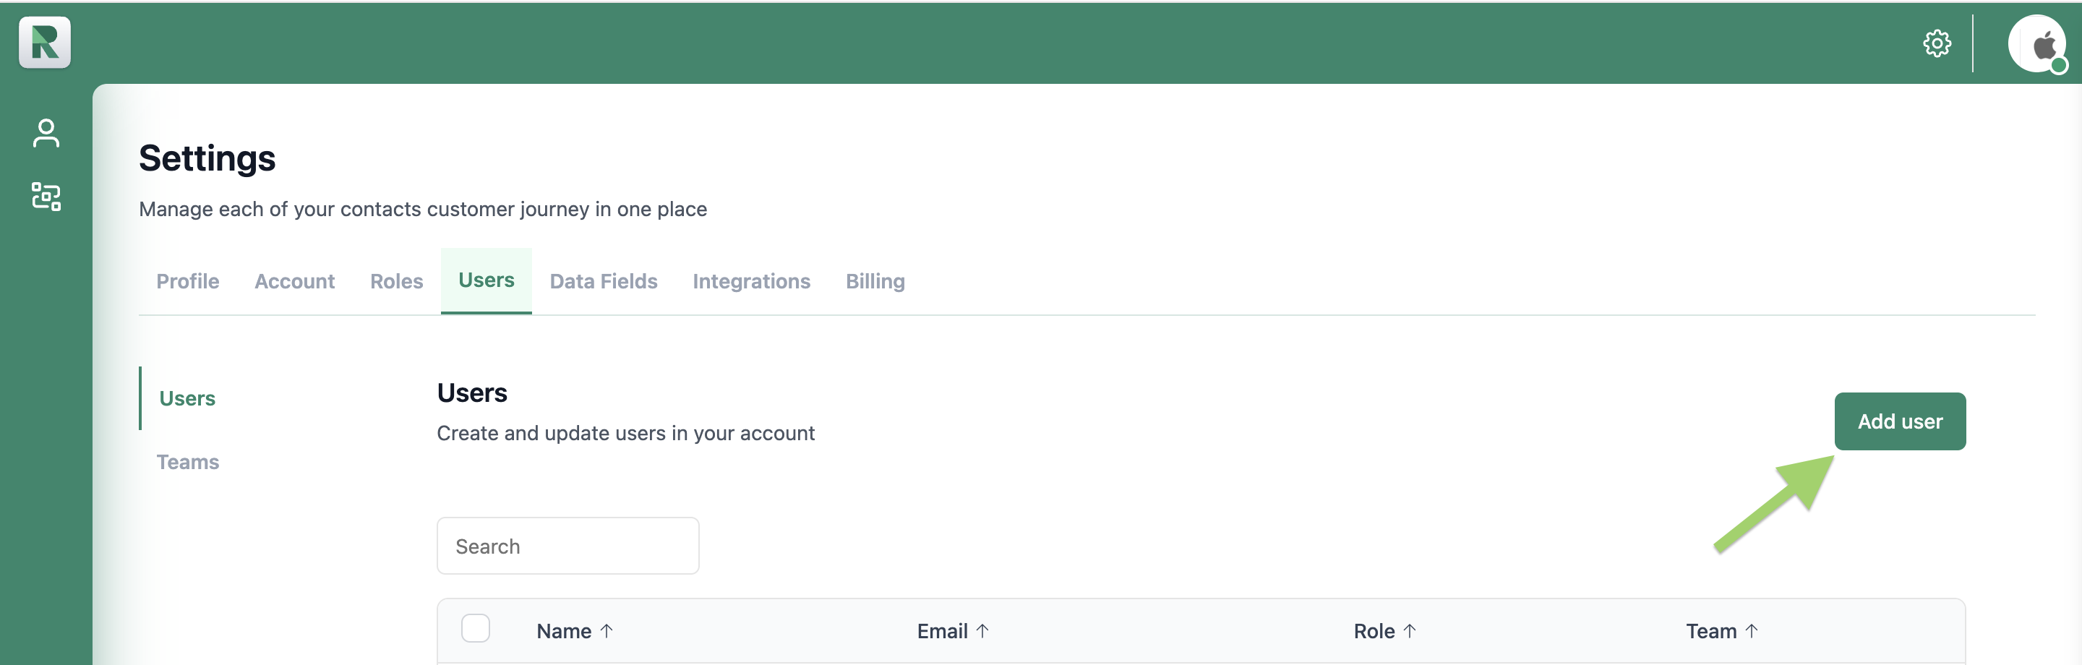Image resolution: width=2082 pixels, height=665 pixels.
Task: Switch to the Billing tab
Action: (x=875, y=281)
